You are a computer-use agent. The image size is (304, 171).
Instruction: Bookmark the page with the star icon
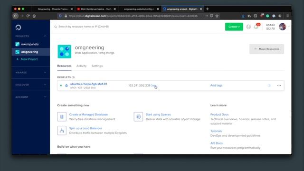(217, 16)
